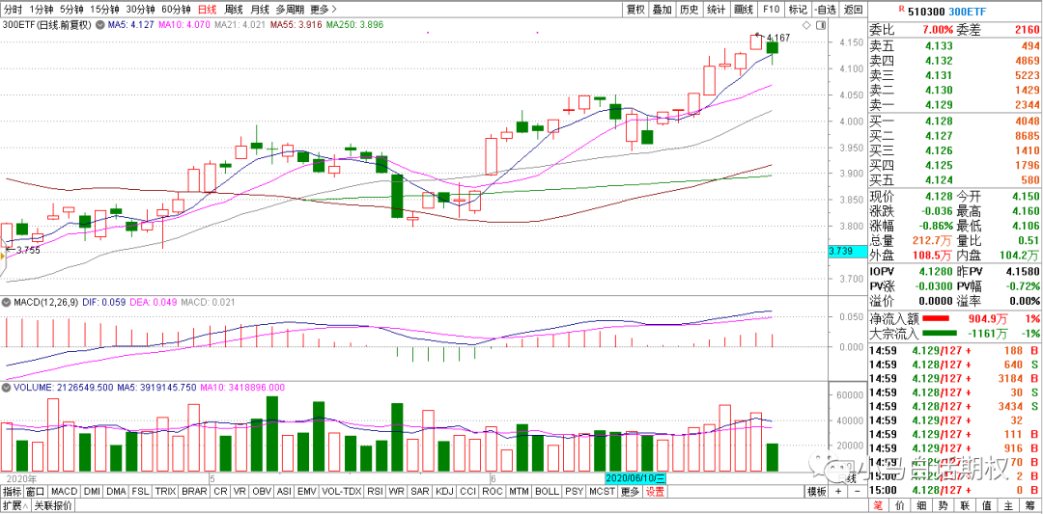Select the MCST indicator
Image resolution: width=1043 pixels, height=514 pixels.
[x=602, y=492]
